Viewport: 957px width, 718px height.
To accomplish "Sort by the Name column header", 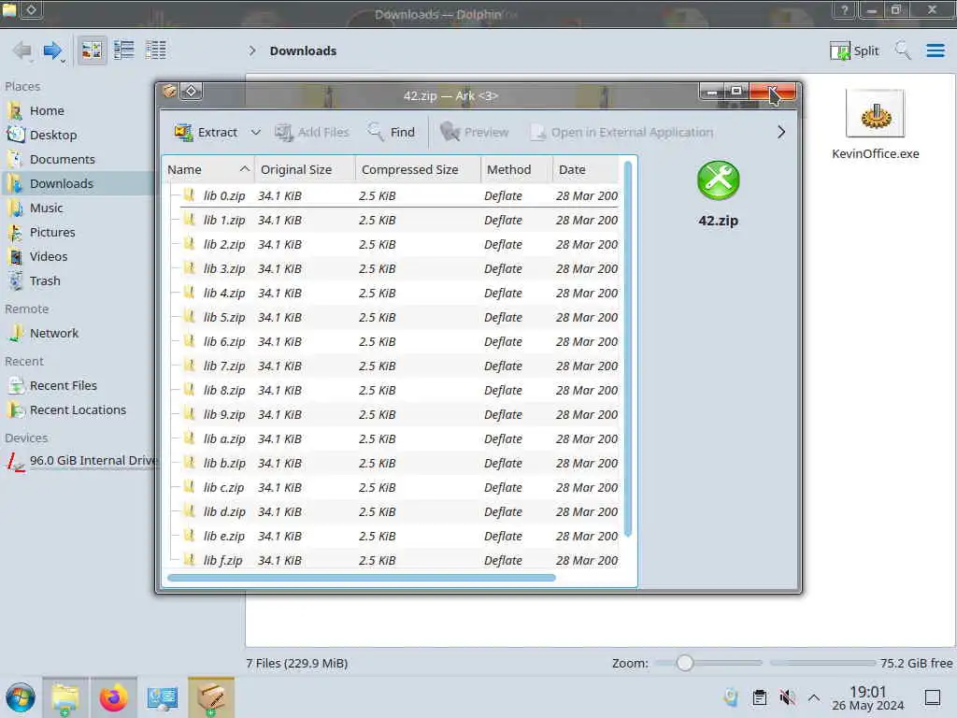I will 208,170.
